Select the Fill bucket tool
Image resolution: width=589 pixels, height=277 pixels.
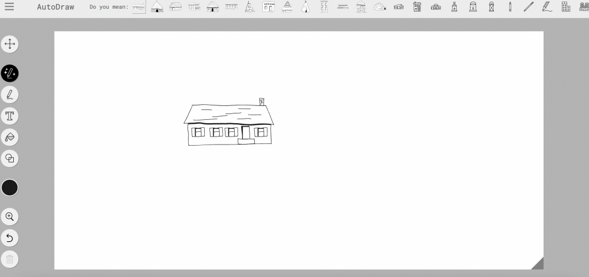pos(10,137)
